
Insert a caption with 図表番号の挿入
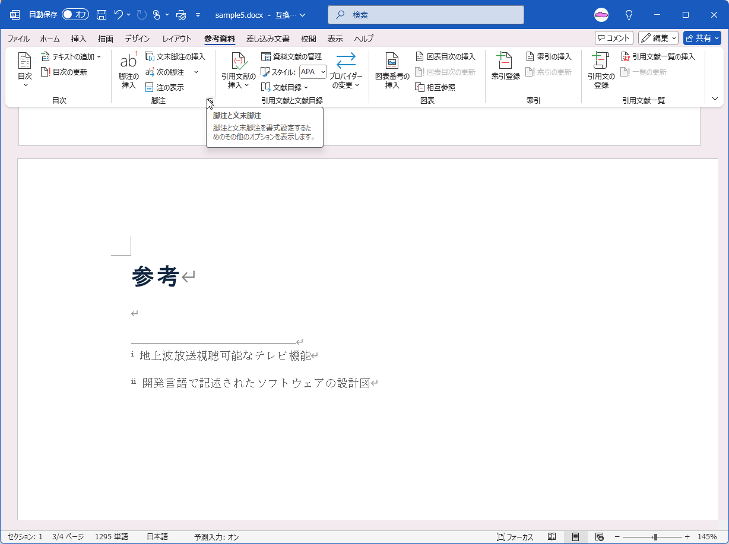pos(392,69)
